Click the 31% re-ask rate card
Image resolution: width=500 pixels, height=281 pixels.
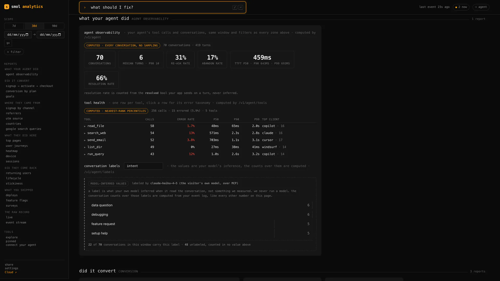[180, 60]
